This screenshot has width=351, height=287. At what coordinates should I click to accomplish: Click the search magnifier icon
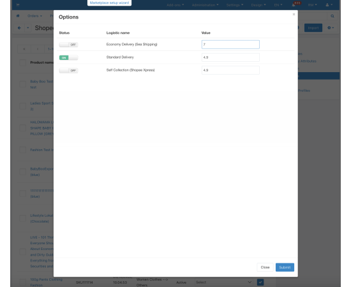click(x=332, y=16)
